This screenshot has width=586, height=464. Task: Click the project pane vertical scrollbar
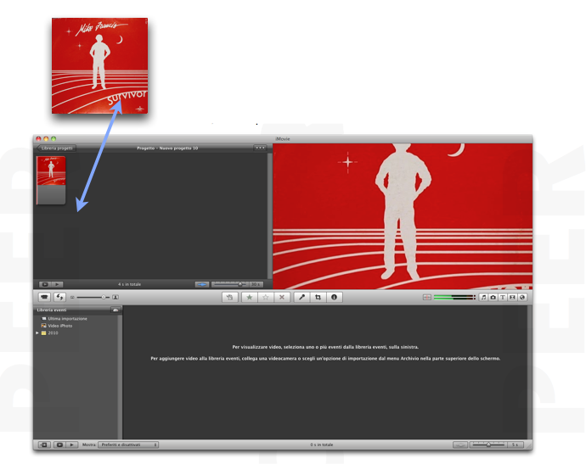(x=270, y=215)
